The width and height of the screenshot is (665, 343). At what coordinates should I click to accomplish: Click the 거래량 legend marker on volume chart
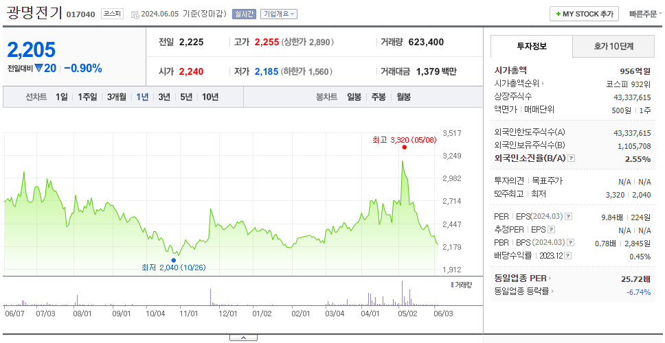452,285
